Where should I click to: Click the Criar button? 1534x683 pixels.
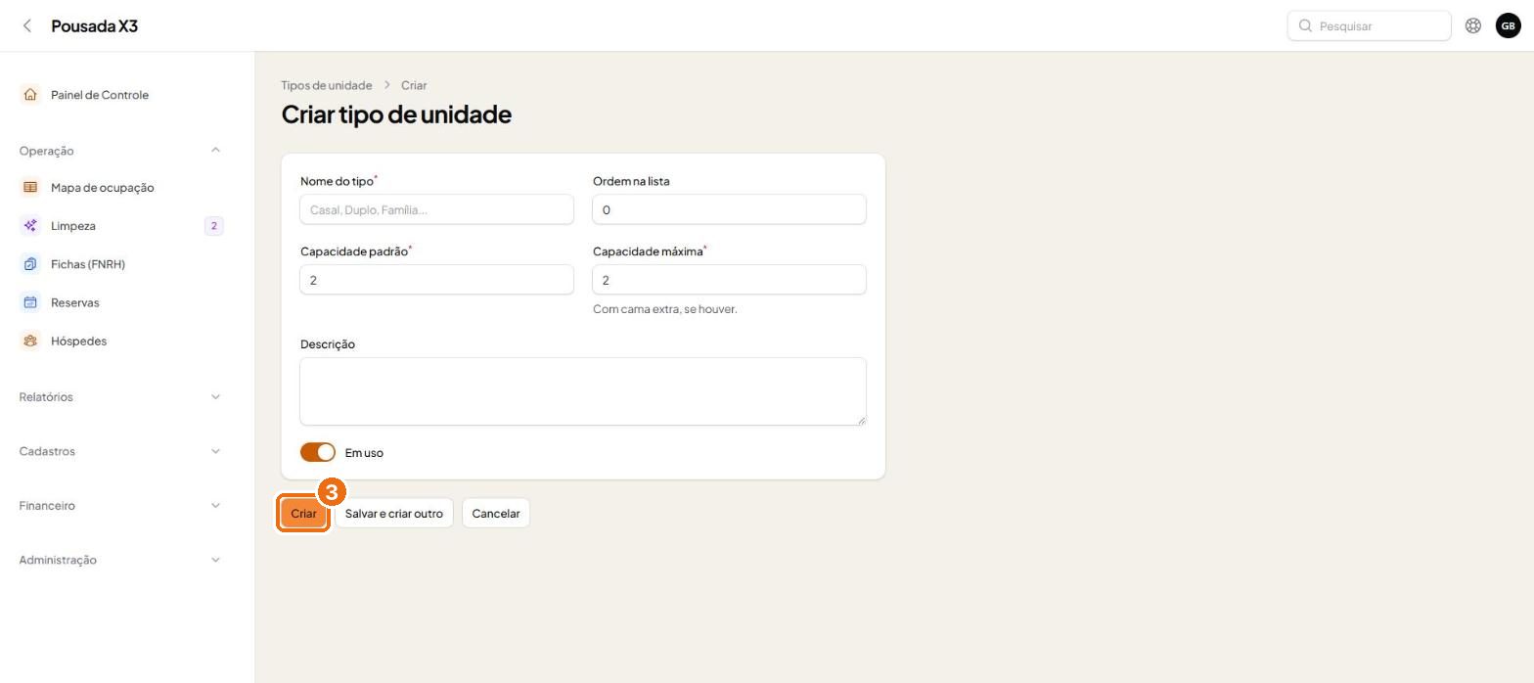tap(303, 514)
